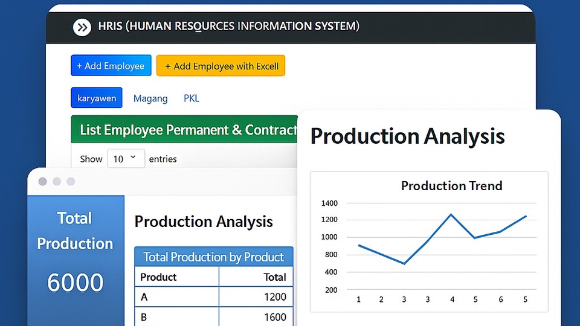Image resolution: width=580 pixels, height=326 pixels.
Task: Click the List Employee Permanent & Contract header
Action: point(188,130)
